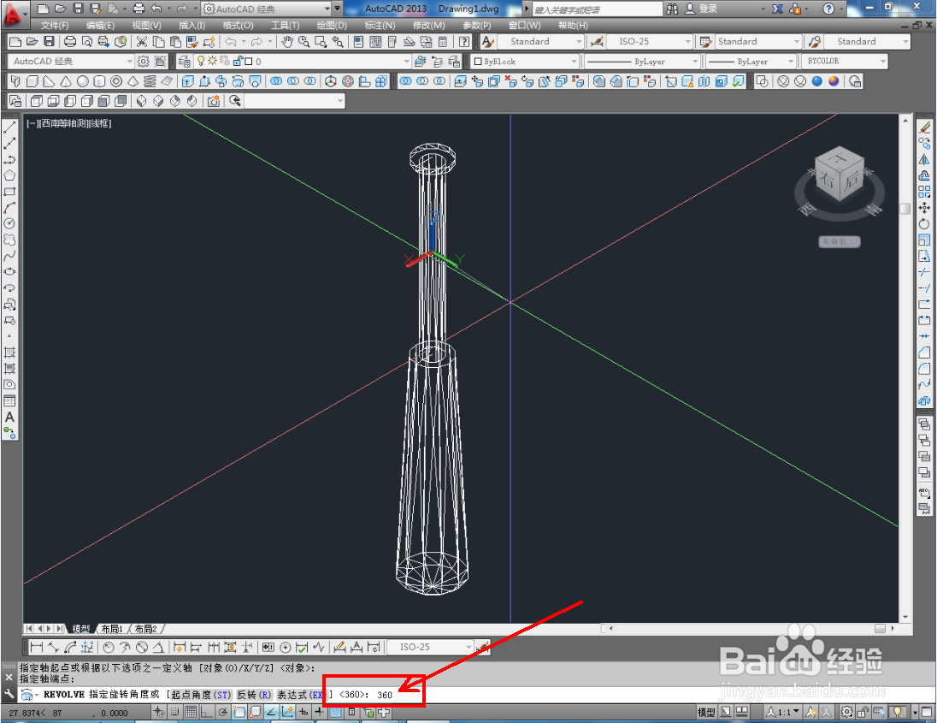The height and width of the screenshot is (723, 937).
Task: Toggle Object Snap Tracking in status bar
Action: (x=271, y=712)
